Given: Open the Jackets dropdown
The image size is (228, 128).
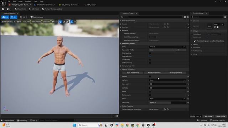Looking at the screenshot, I should pos(167,80).
